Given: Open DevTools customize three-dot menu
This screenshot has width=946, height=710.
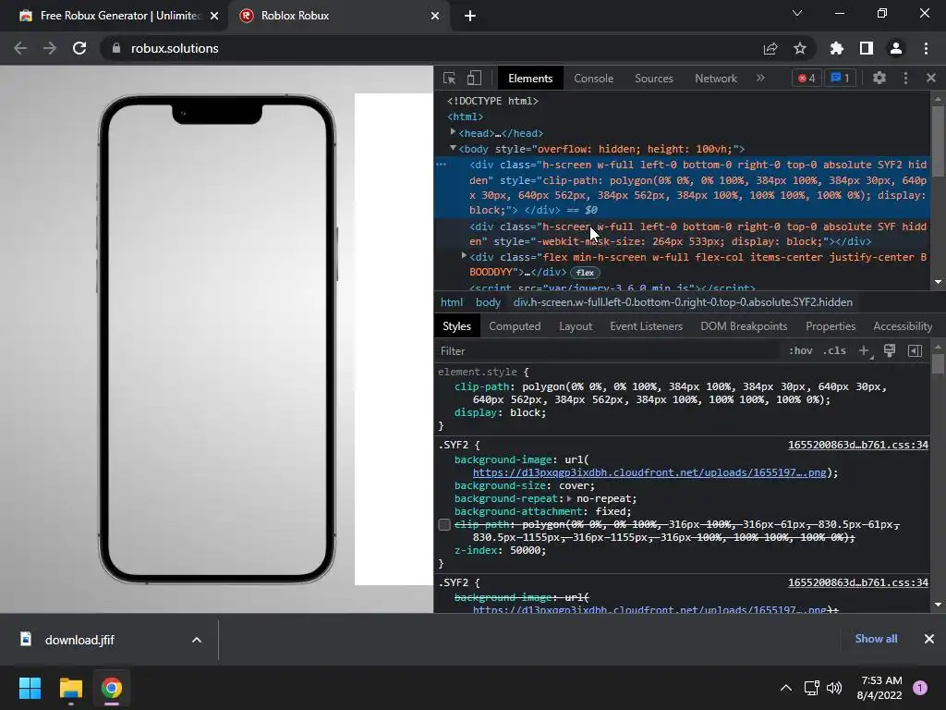Looking at the screenshot, I should (905, 78).
